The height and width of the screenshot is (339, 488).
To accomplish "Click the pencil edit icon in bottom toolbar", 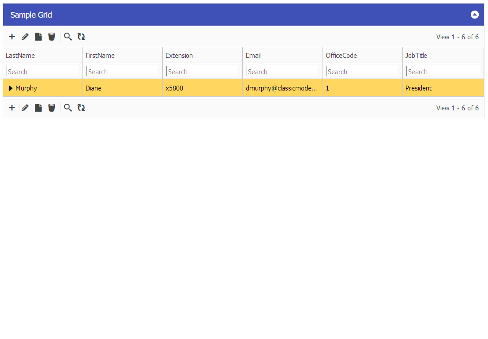I will 25,108.
